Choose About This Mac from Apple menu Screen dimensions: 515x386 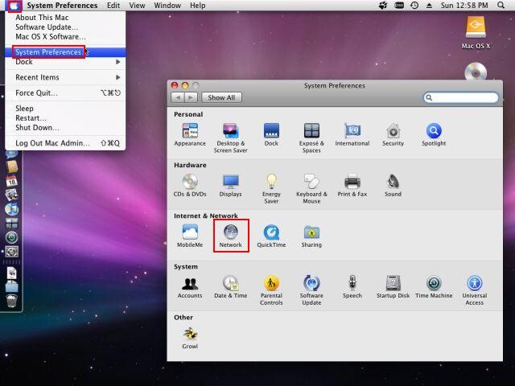click(65, 18)
